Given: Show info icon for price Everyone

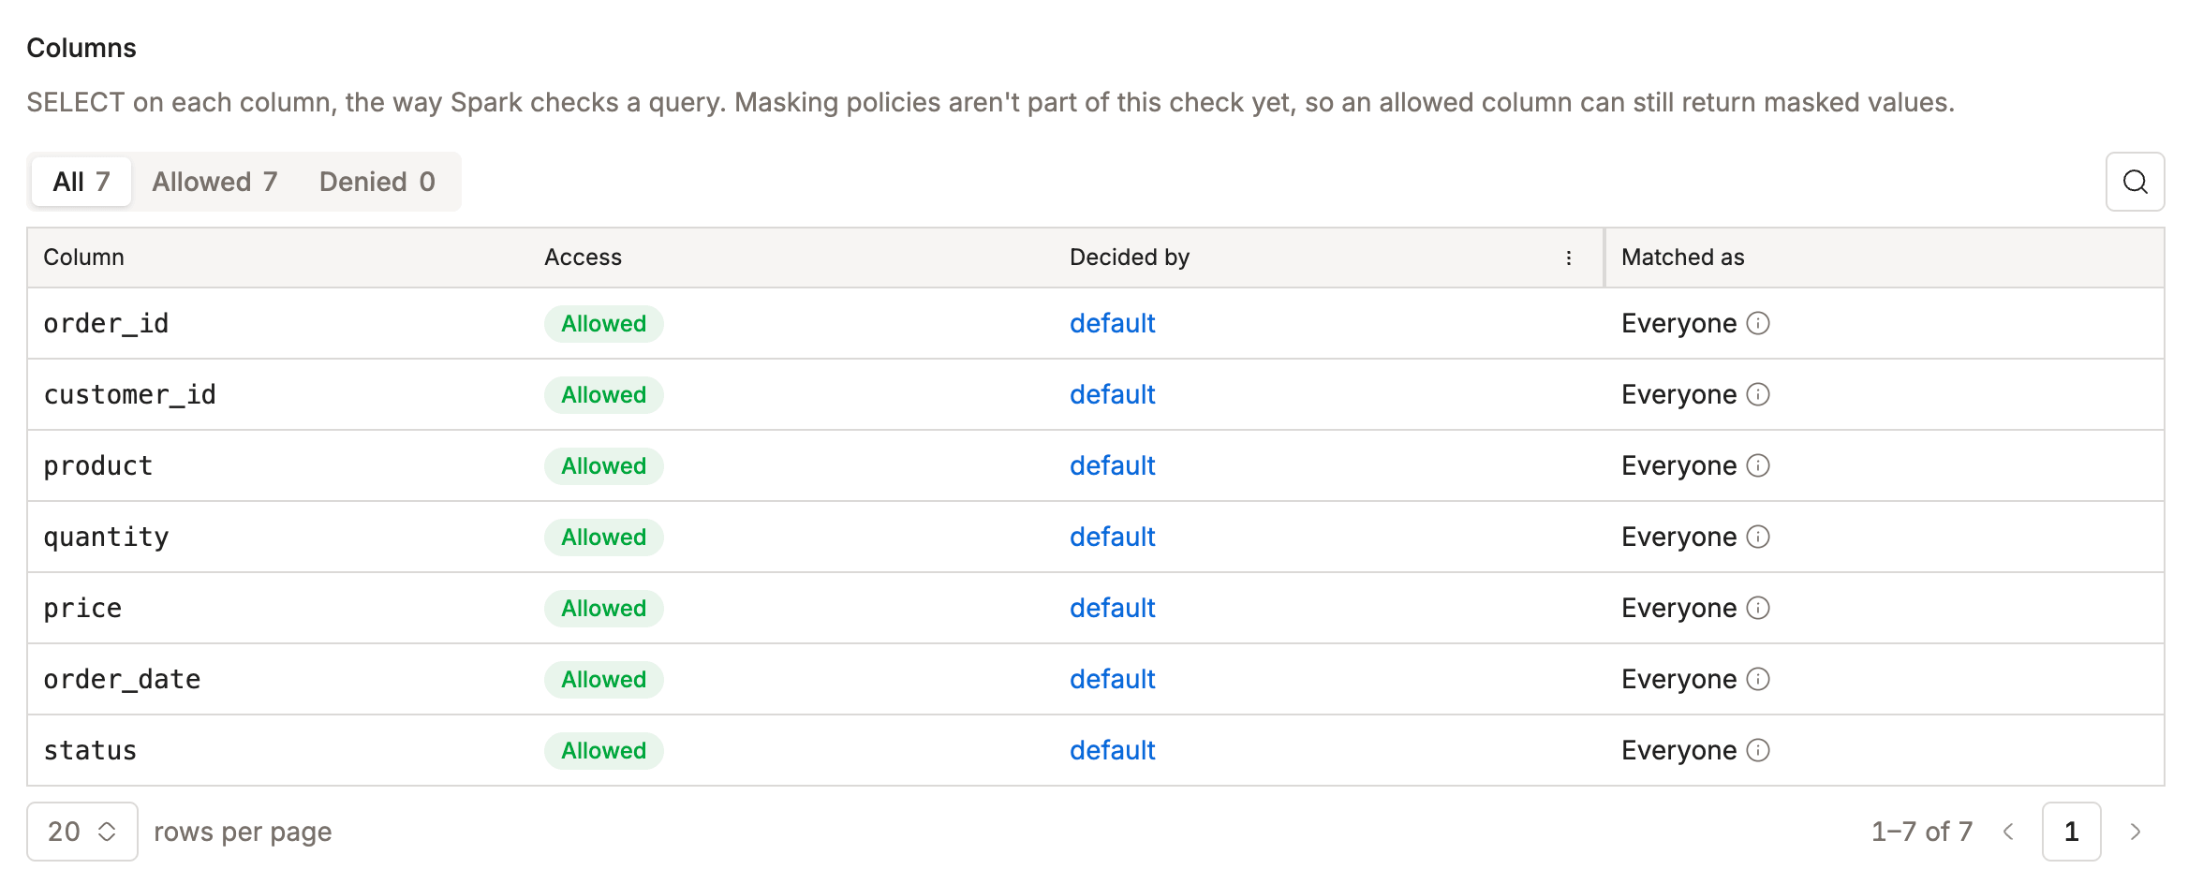Looking at the screenshot, I should tap(1758, 608).
